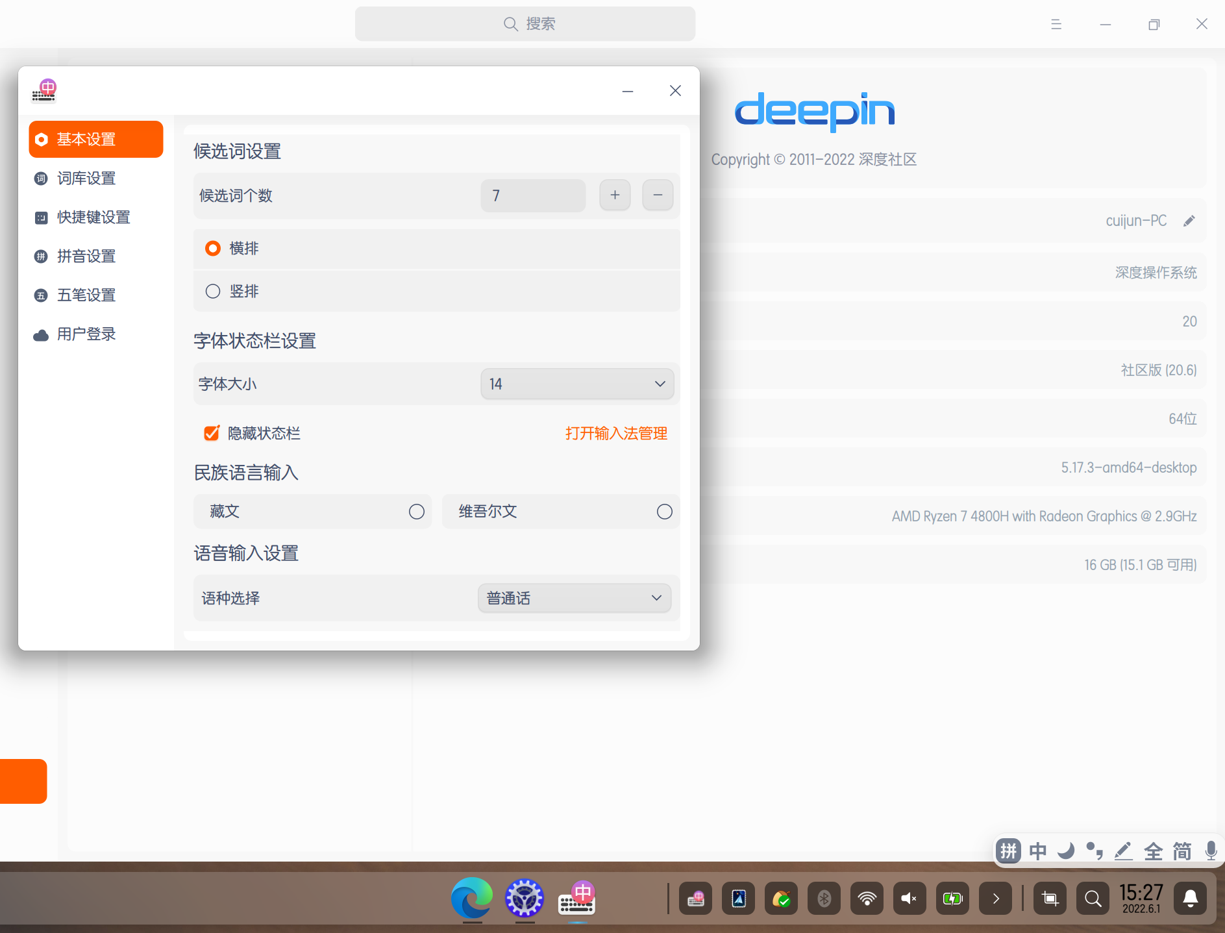
Task: Open the 语种选择 dropdown showing 普通话
Action: point(575,598)
